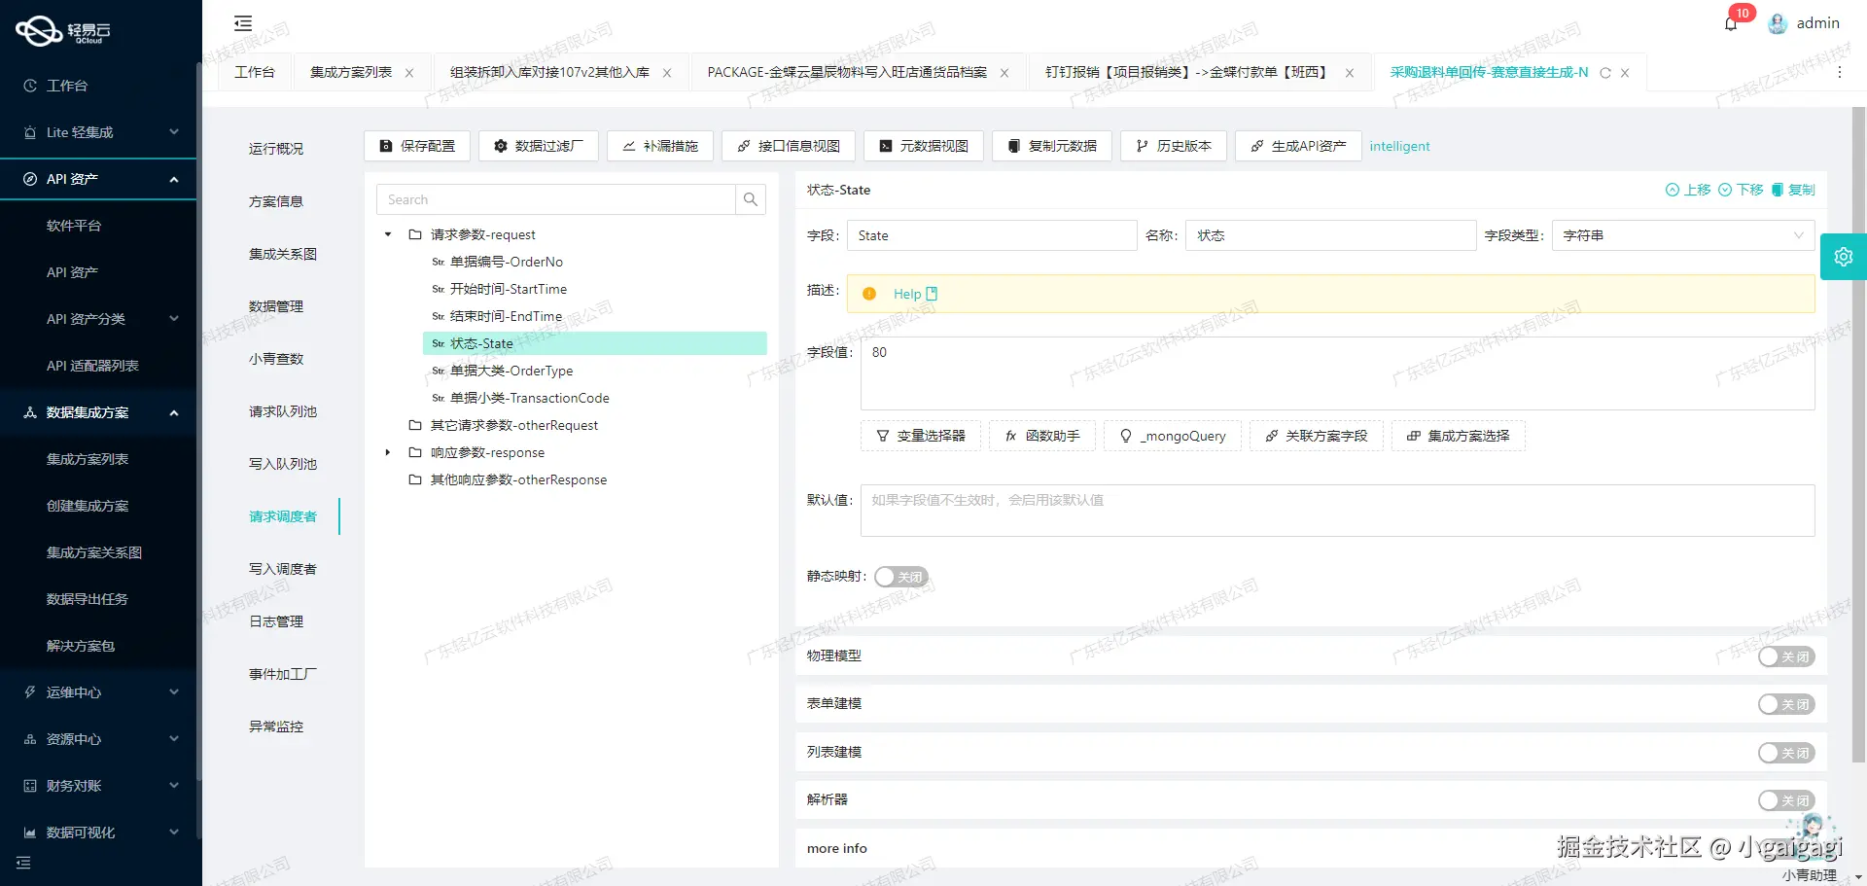Viewport: 1867px width, 886px height.
Task: Select 请求调度者 in the left menu
Action: pyautogui.click(x=283, y=516)
